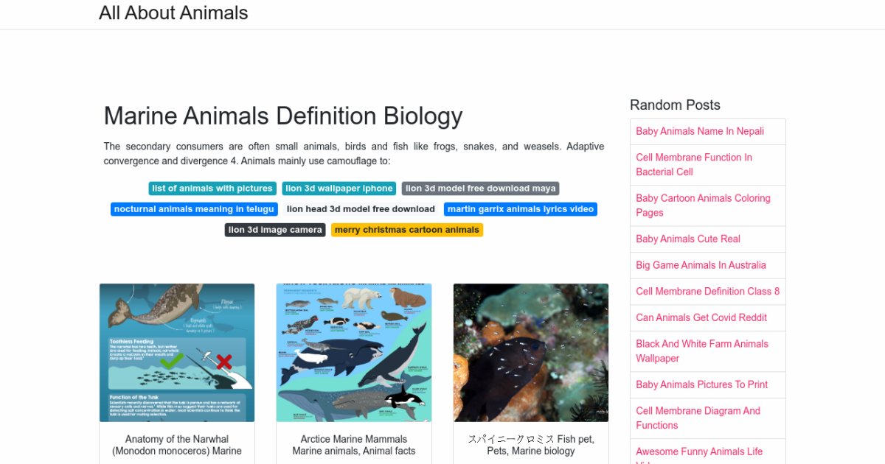The height and width of the screenshot is (464, 885).
Task: Open 'Baby Animals Name In Nepali' post
Action: (700, 132)
